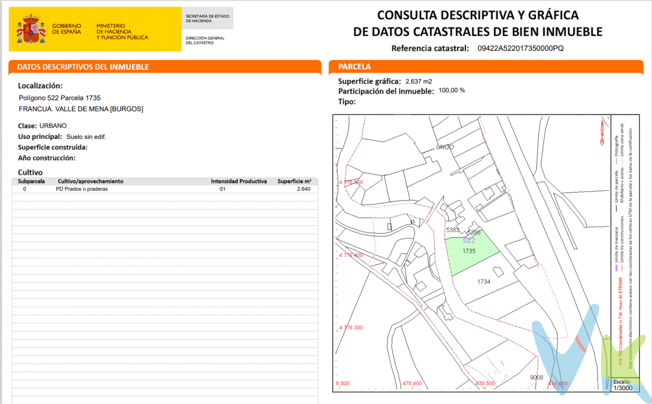
Task: Click the Spanish coat of arms emblem
Action: coord(31,29)
